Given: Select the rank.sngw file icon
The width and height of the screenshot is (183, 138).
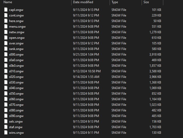Looking at the screenshot, I should 6,49.
